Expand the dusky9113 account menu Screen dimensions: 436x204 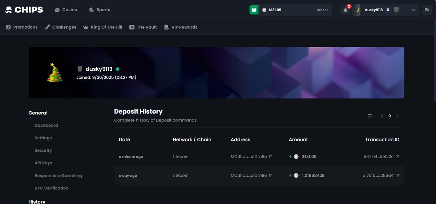click(413, 10)
